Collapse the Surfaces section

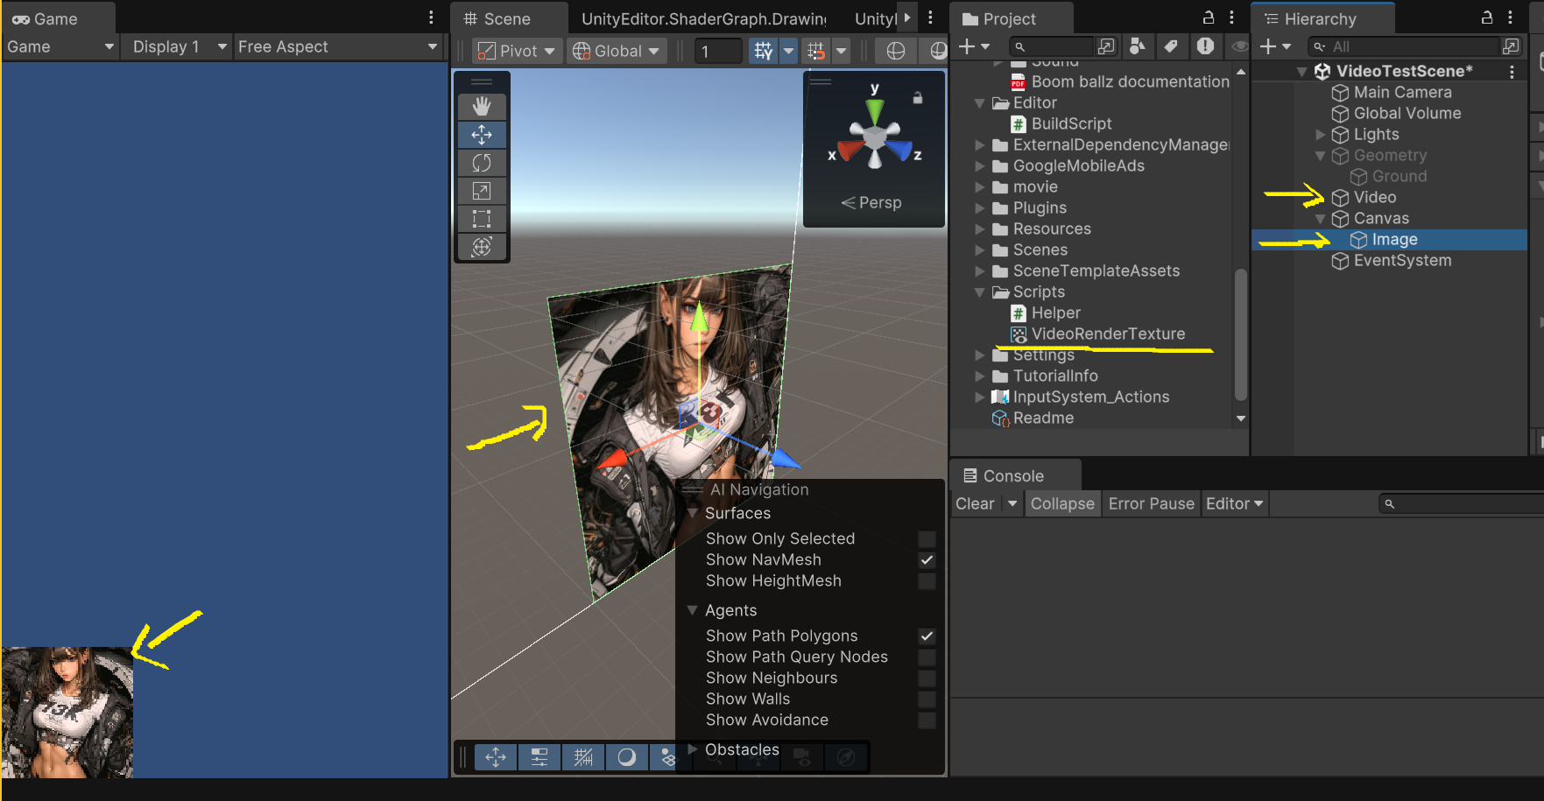693,513
